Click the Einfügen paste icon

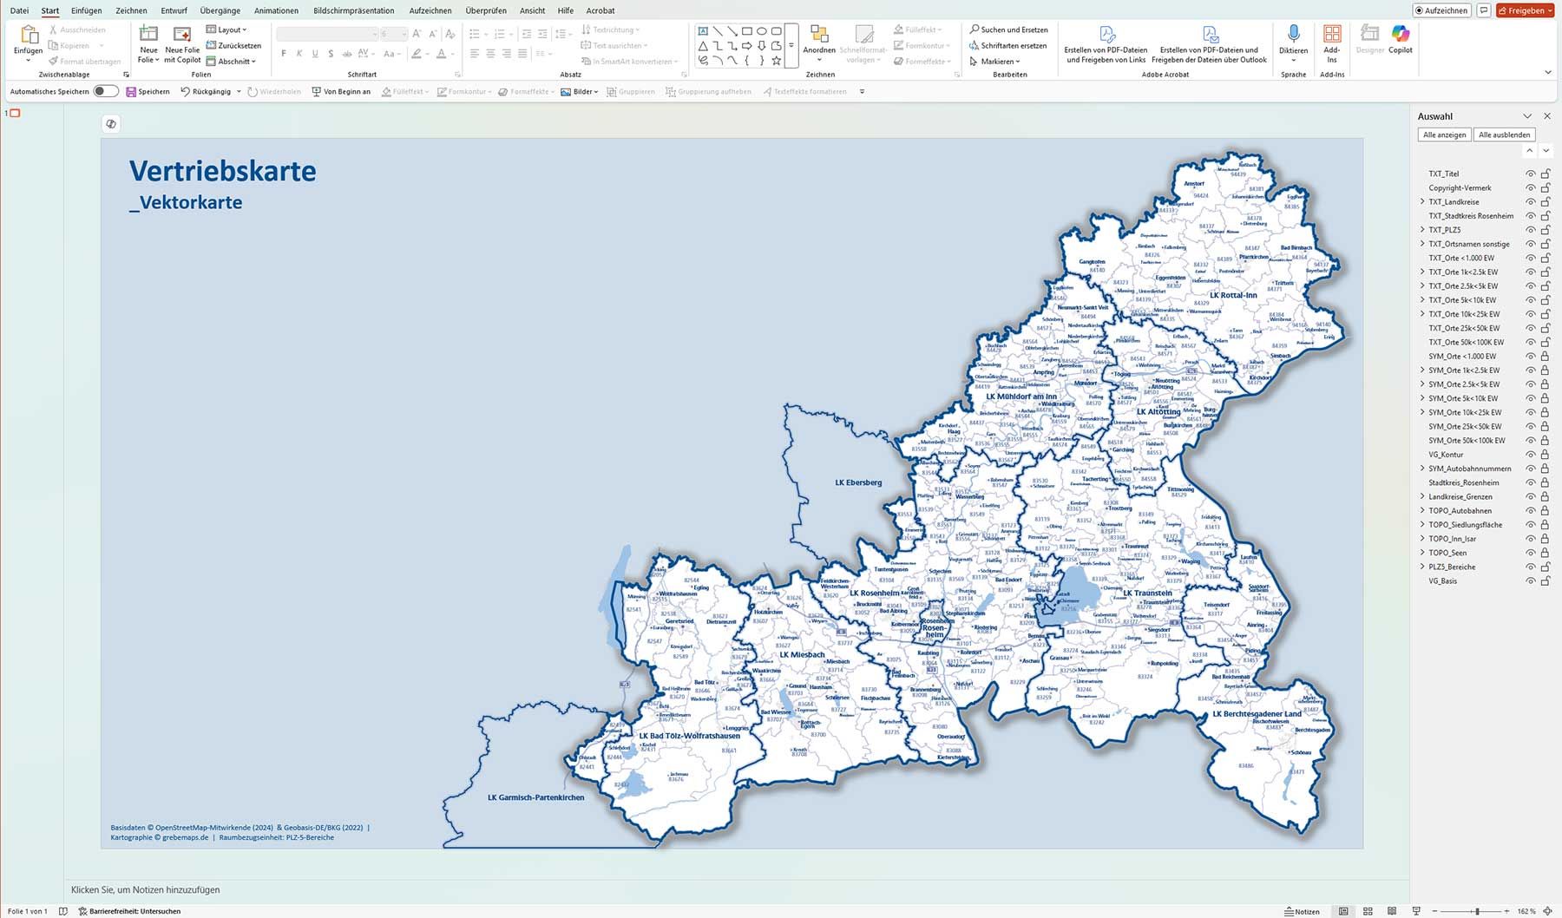(x=29, y=35)
